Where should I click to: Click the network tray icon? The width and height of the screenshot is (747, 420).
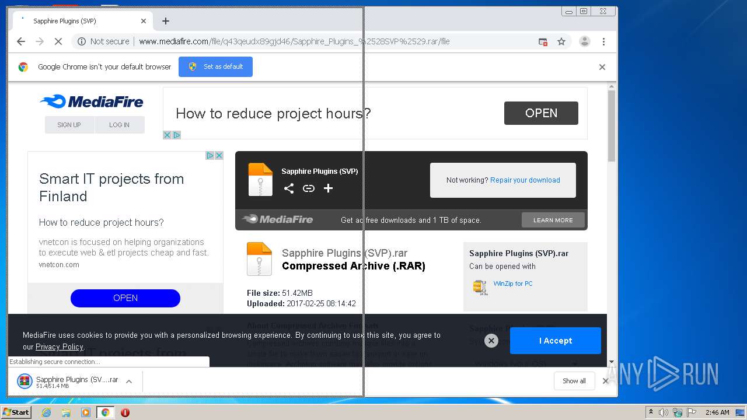coord(677,412)
